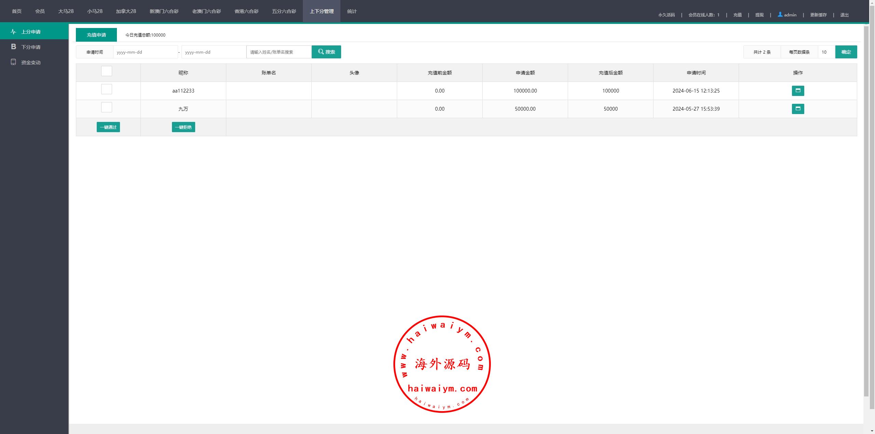Click the 确定 page size button

tap(846, 52)
